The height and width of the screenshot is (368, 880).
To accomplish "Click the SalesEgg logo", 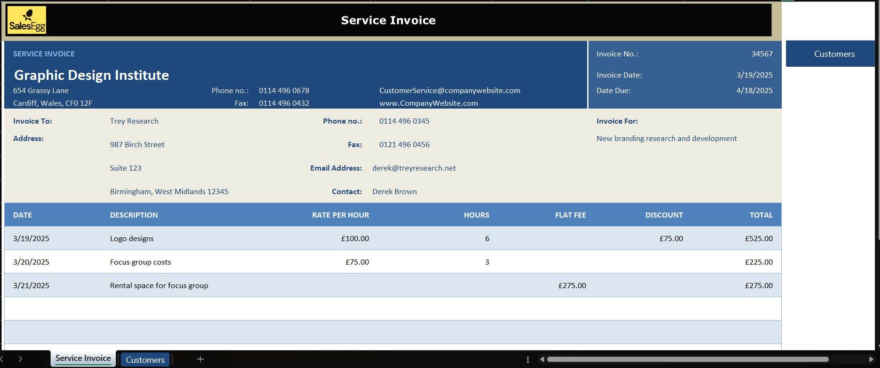I will (x=27, y=20).
